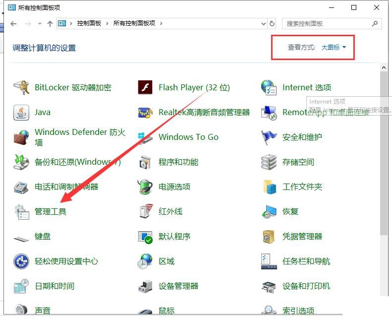
Task: Click the 管理工具 link text
Action: click(x=51, y=212)
